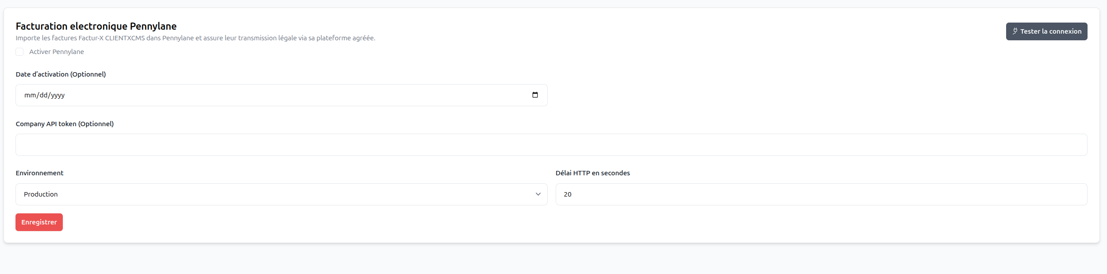Viewport: 1107px width, 274px height.
Task: Click the plug icon in Tester la connexion
Action: pos(1015,31)
